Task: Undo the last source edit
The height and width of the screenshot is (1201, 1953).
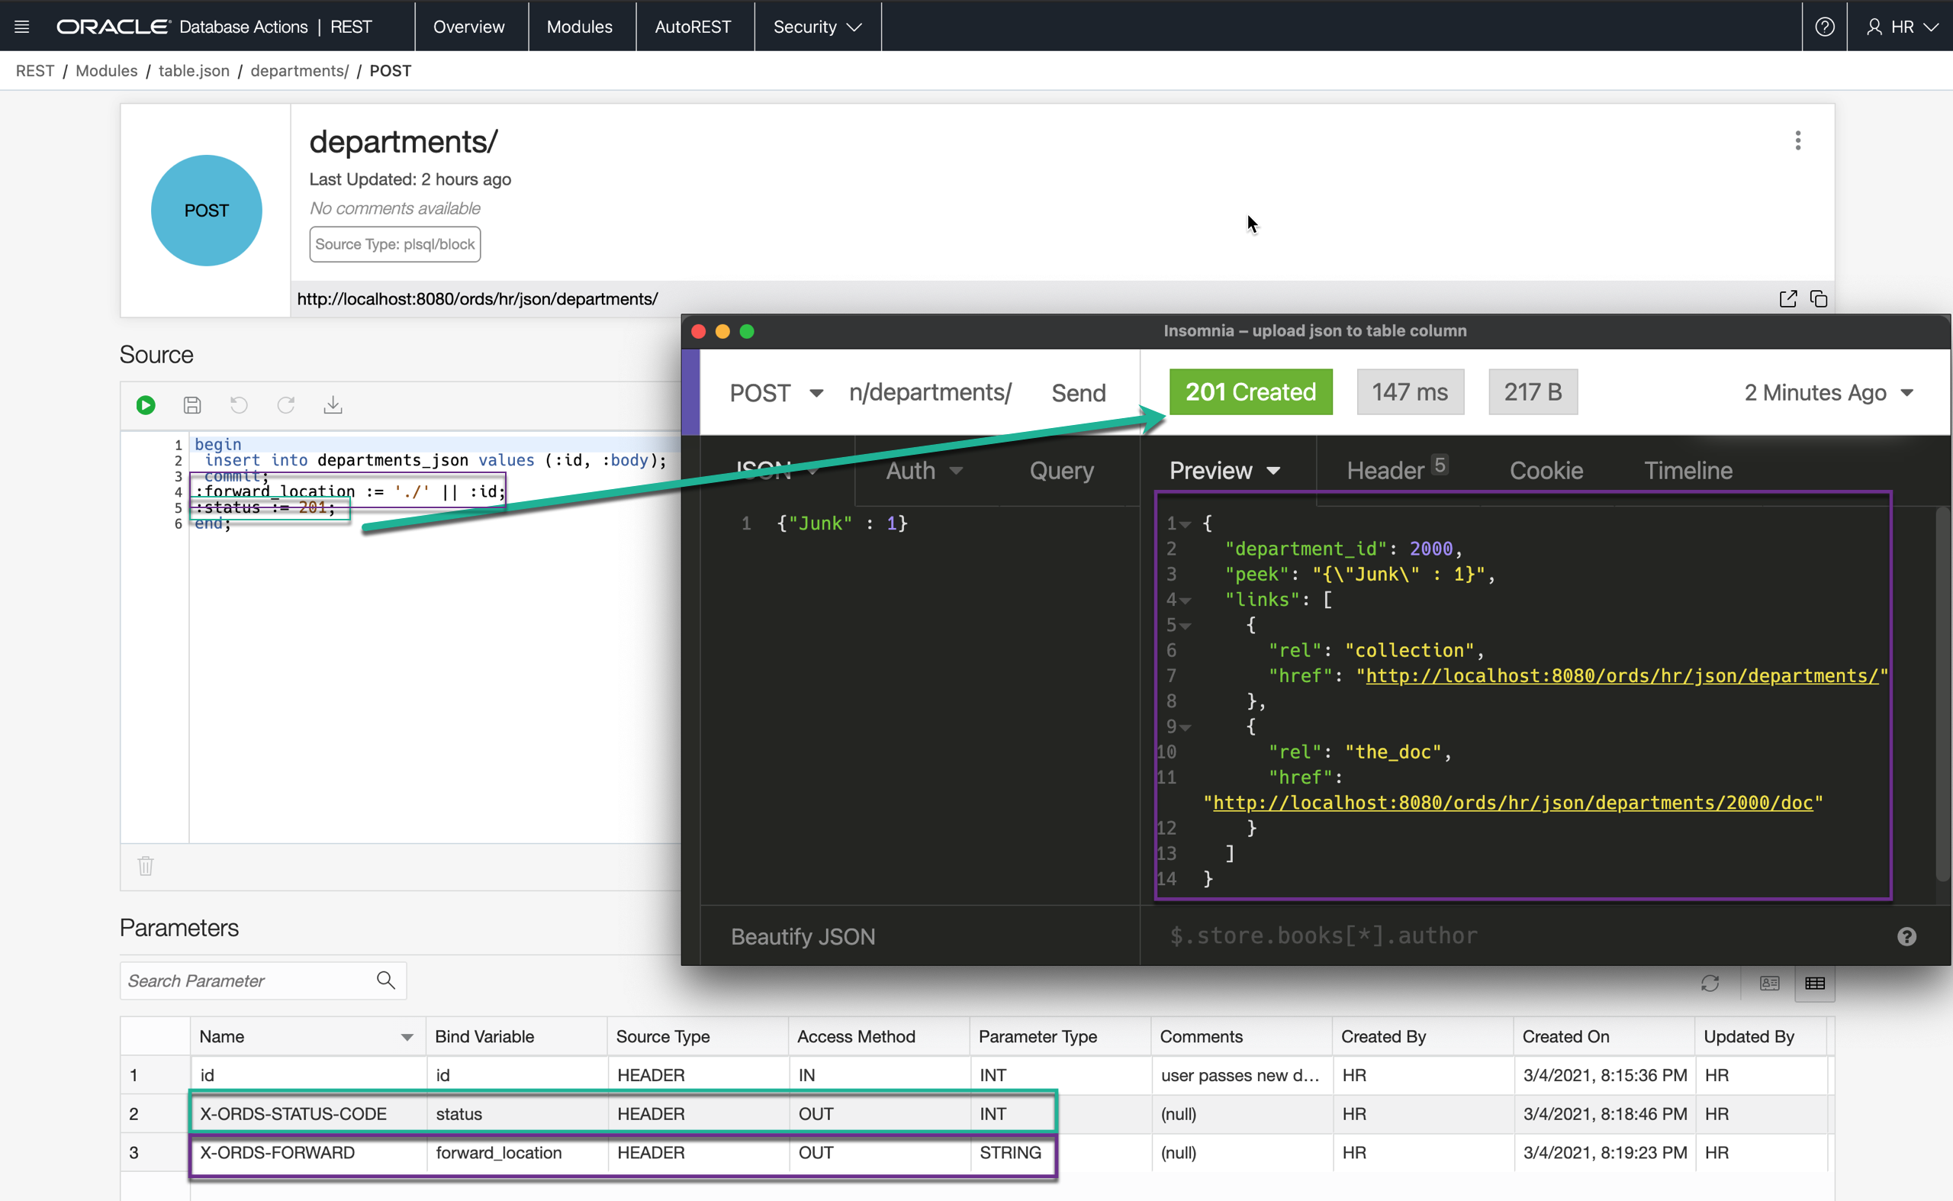Action: (x=239, y=405)
